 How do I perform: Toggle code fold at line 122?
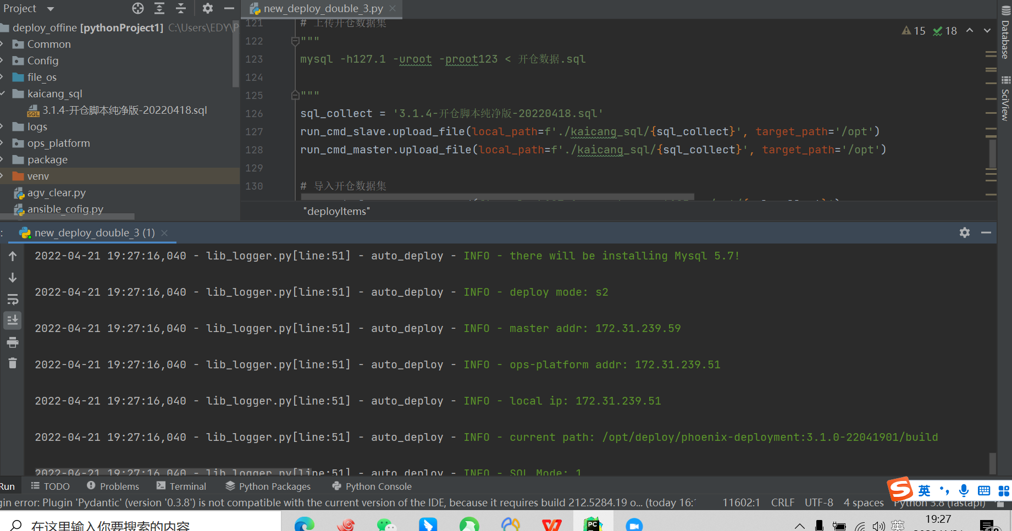[x=295, y=41]
